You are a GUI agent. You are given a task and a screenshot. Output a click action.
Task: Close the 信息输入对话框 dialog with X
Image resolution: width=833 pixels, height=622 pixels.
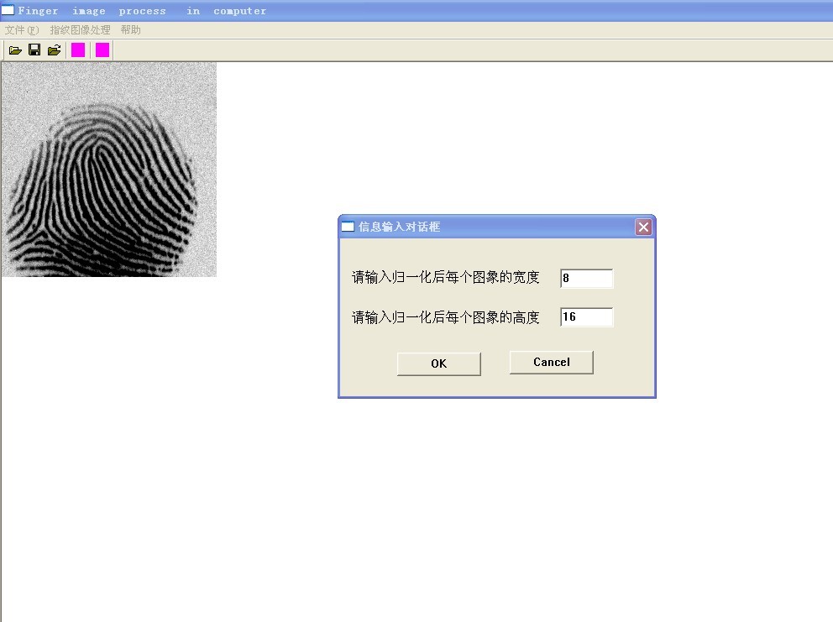coord(643,227)
